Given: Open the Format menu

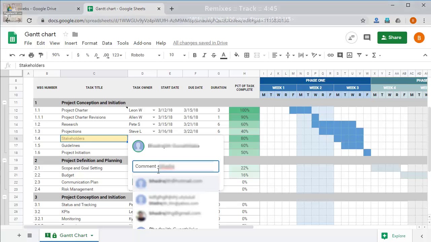Looking at the screenshot, I should 90,43.
